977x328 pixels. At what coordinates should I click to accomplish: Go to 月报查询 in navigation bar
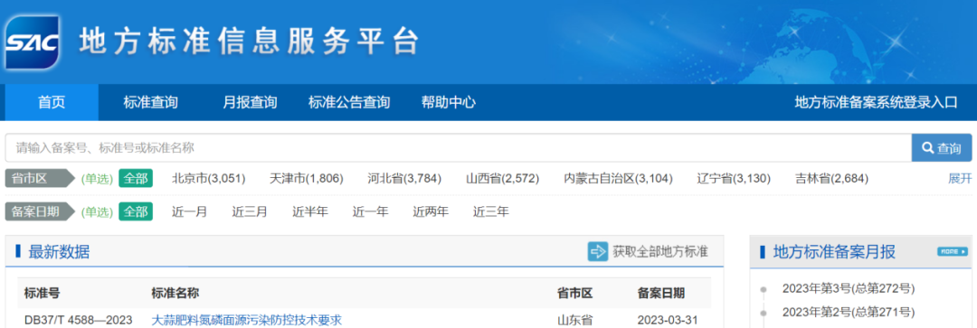pyautogui.click(x=250, y=103)
